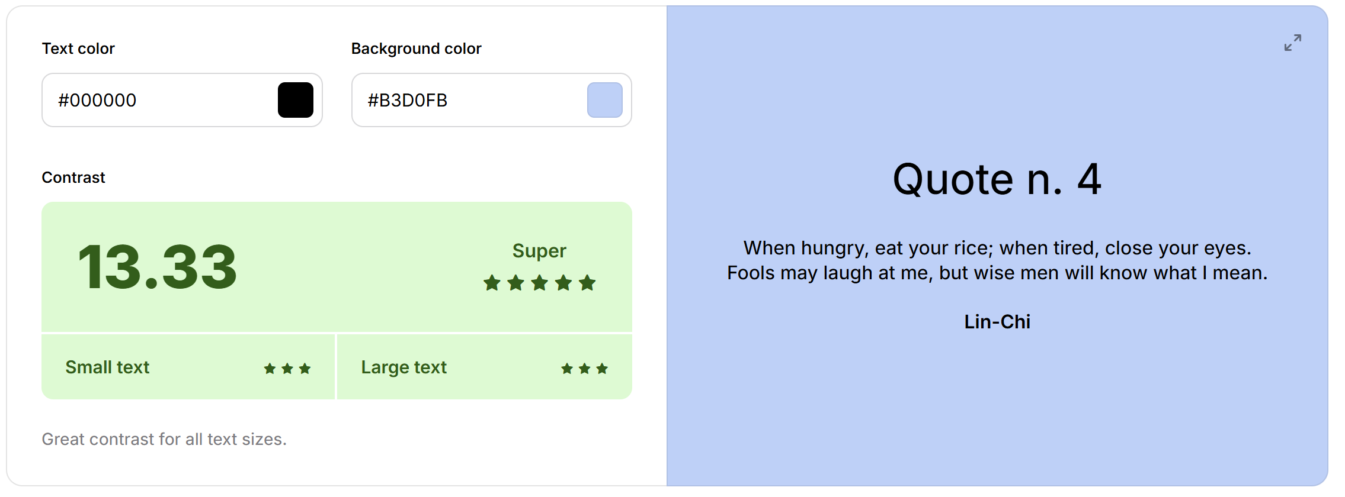Click the five-star Super rating icons
This screenshot has width=1345, height=497.
(x=539, y=283)
